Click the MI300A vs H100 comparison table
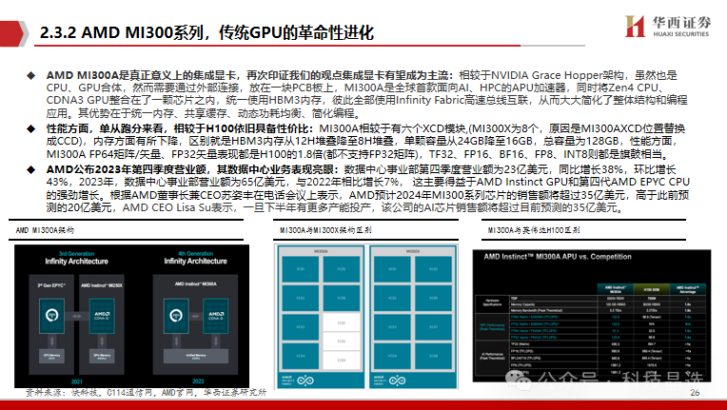This screenshot has height=410, width=727. pos(591,329)
